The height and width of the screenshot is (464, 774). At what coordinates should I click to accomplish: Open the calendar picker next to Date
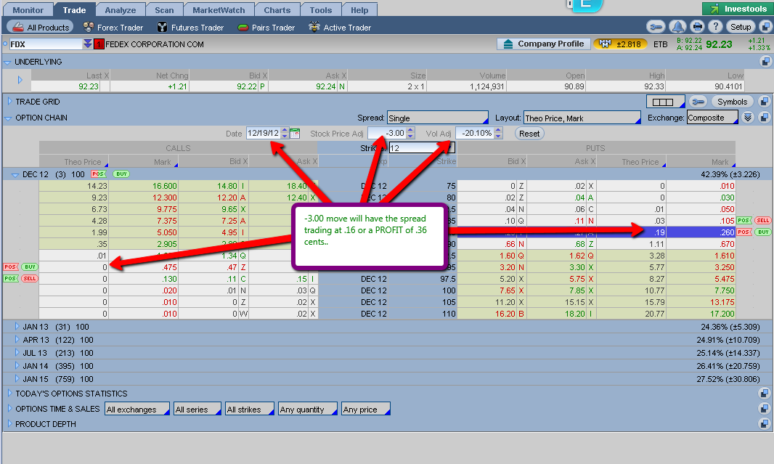pos(295,134)
